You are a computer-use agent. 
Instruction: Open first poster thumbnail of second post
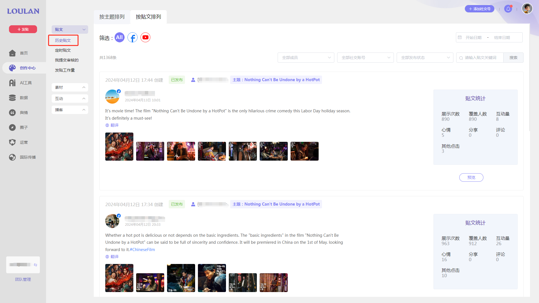tap(119, 278)
